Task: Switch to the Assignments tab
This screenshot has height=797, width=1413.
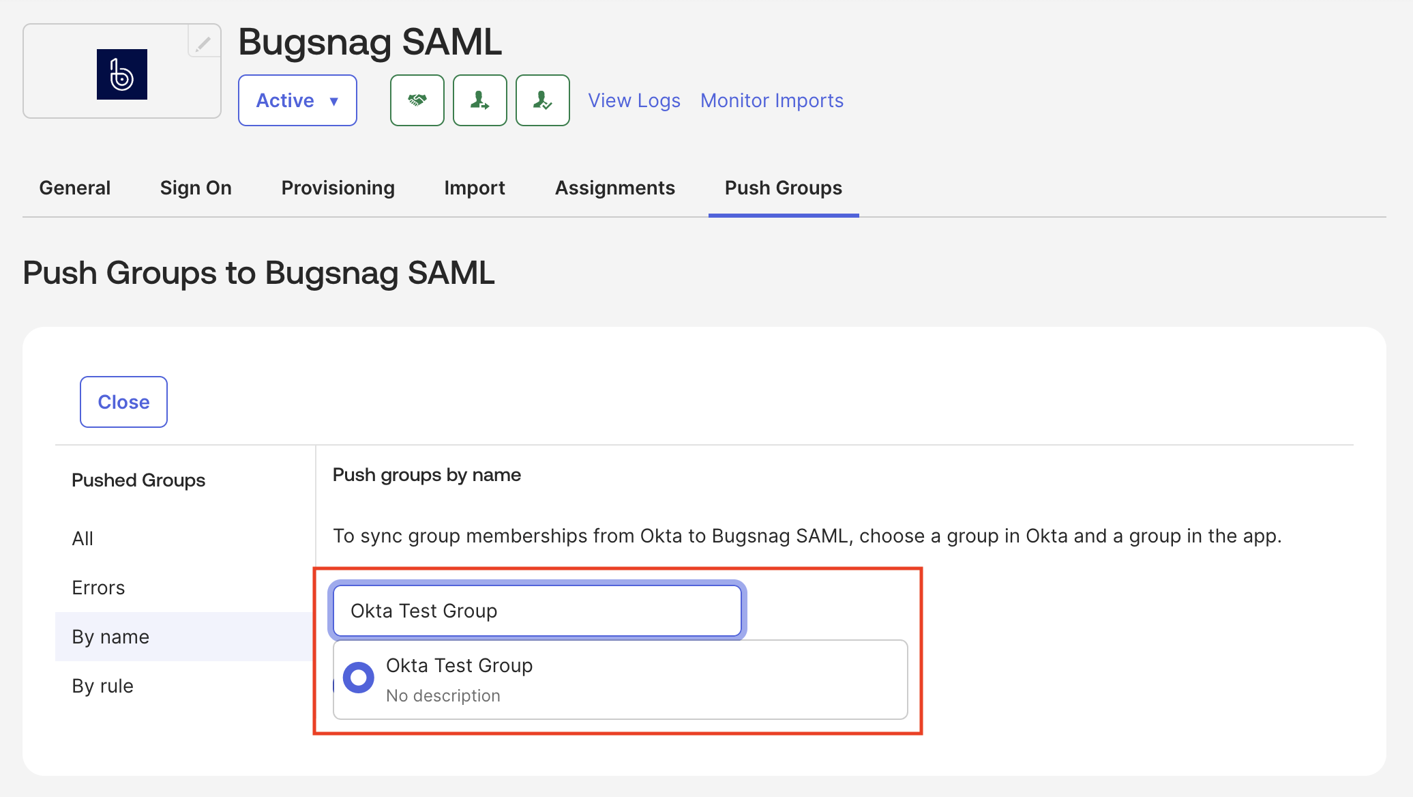Action: (614, 188)
